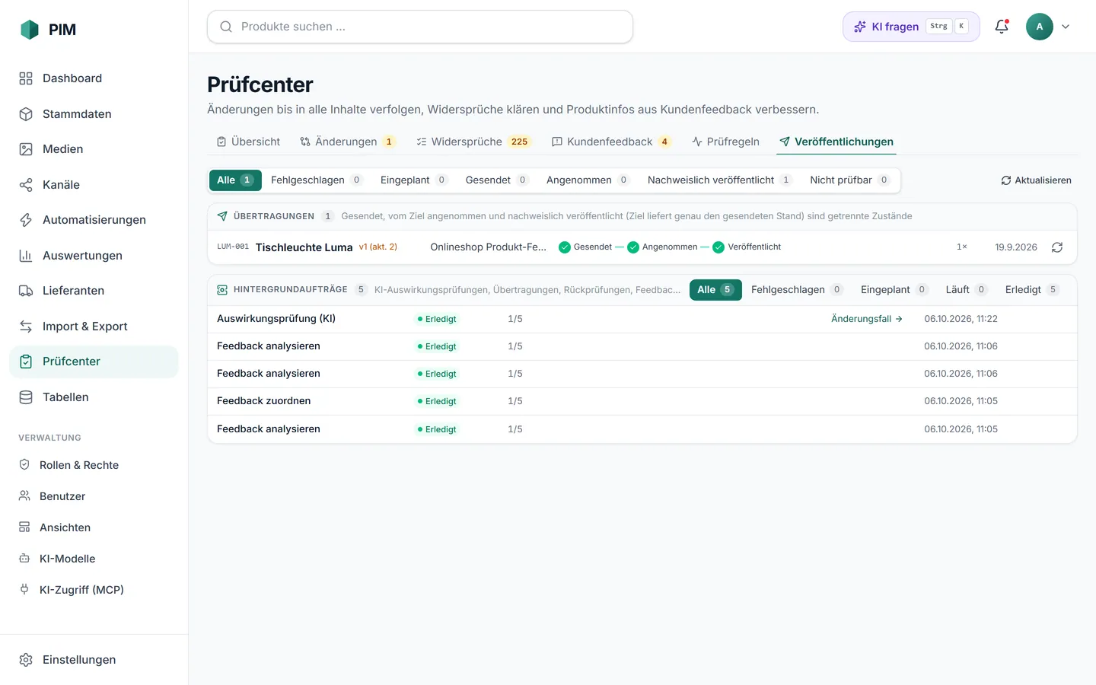This screenshot has width=1096, height=685.
Task: Open the Medien section
Action: pos(94,149)
